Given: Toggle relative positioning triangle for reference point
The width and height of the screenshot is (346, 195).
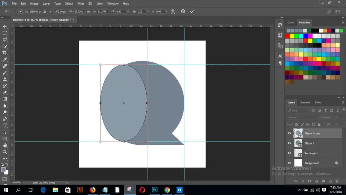Looking at the screenshot, I should [x=45, y=12].
